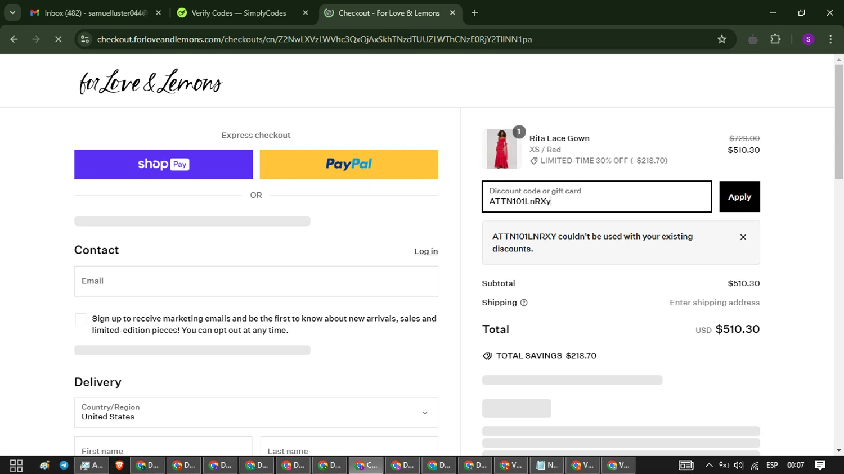Select the Checkout For Love & Lemons tab
The height and width of the screenshot is (474, 844).
point(390,13)
